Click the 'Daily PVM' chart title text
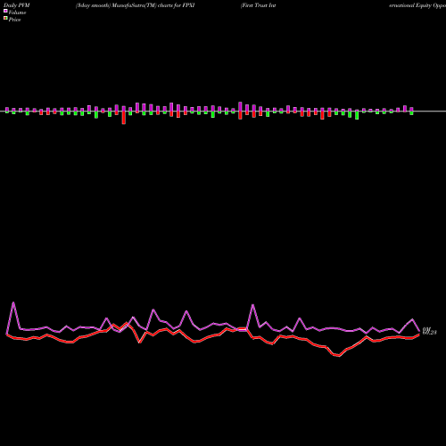Viewport: 446px width, 446px height. (x=17, y=5)
